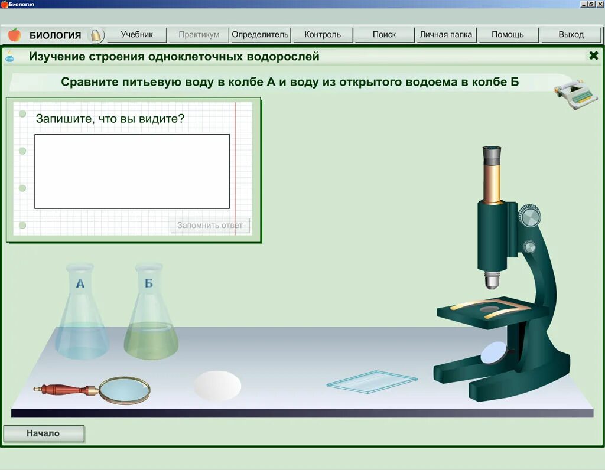Click the Выход button

(x=571, y=35)
